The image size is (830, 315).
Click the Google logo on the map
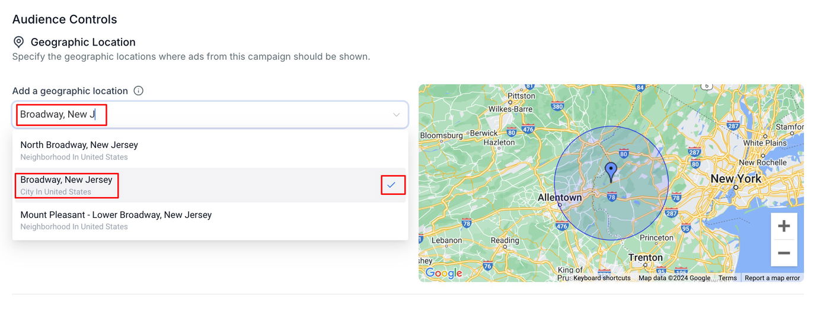pyautogui.click(x=443, y=273)
